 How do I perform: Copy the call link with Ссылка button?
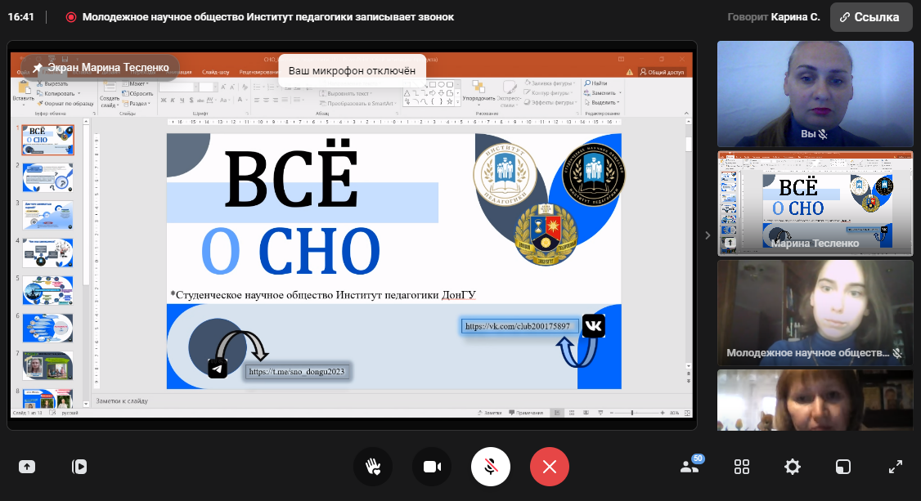[x=871, y=17]
